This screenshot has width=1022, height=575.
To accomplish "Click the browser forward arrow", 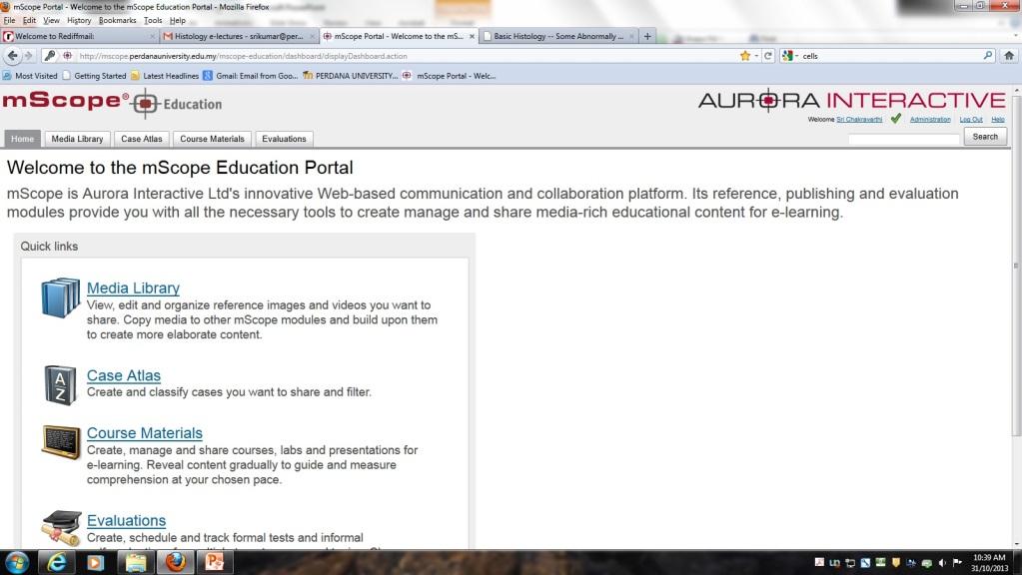I will tap(28, 56).
